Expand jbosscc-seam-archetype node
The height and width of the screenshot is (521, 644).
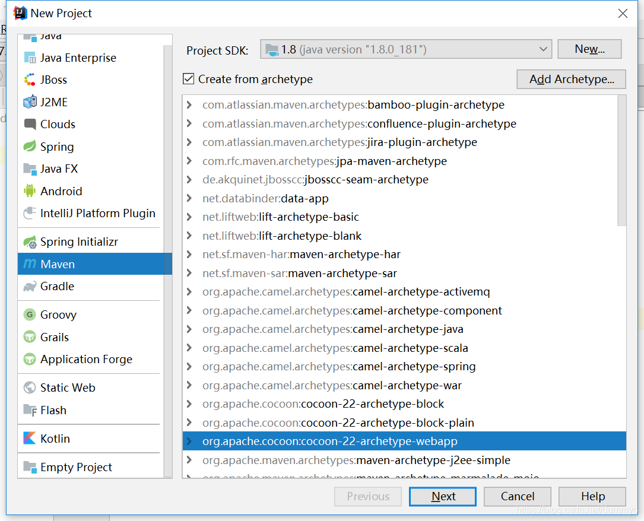point(189,179)
